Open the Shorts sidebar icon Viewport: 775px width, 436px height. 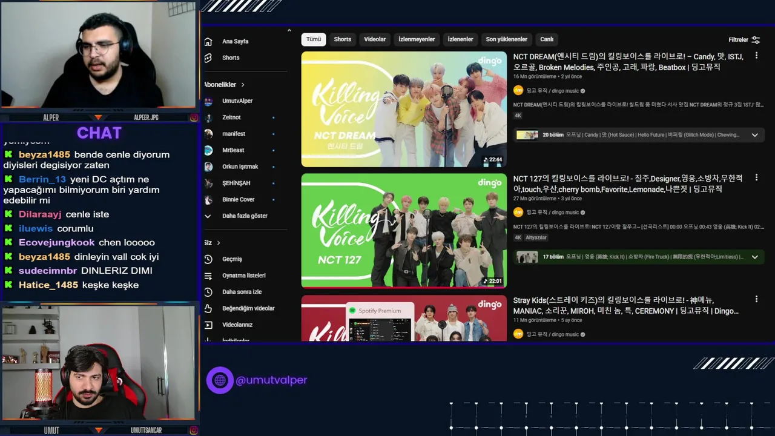[x=208, y=58]
